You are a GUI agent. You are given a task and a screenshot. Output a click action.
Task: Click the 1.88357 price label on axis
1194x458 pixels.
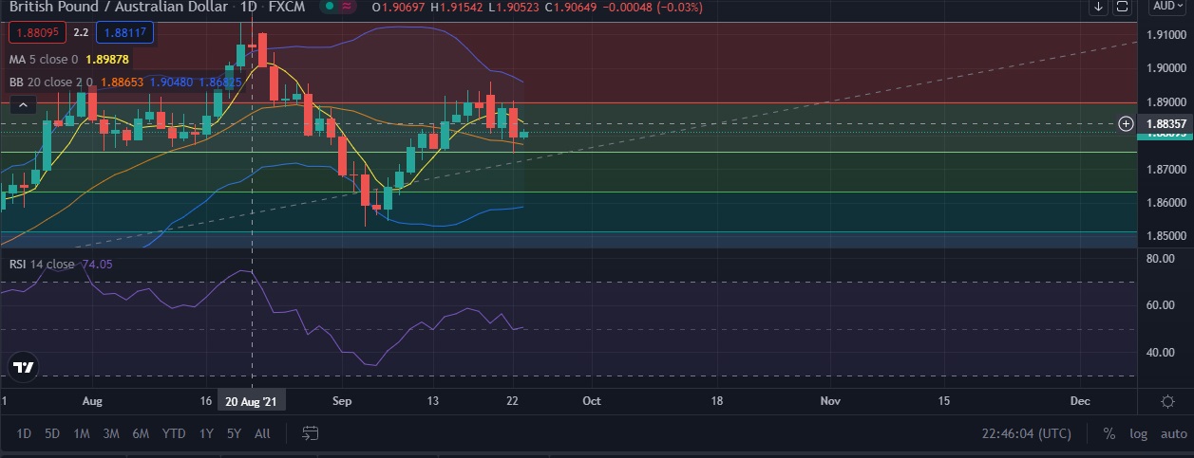coord(1166,123)
